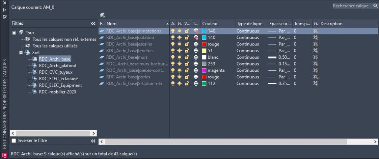
Task: Click the freeze sun icon for escalier layer
Action: pos(180,44)
